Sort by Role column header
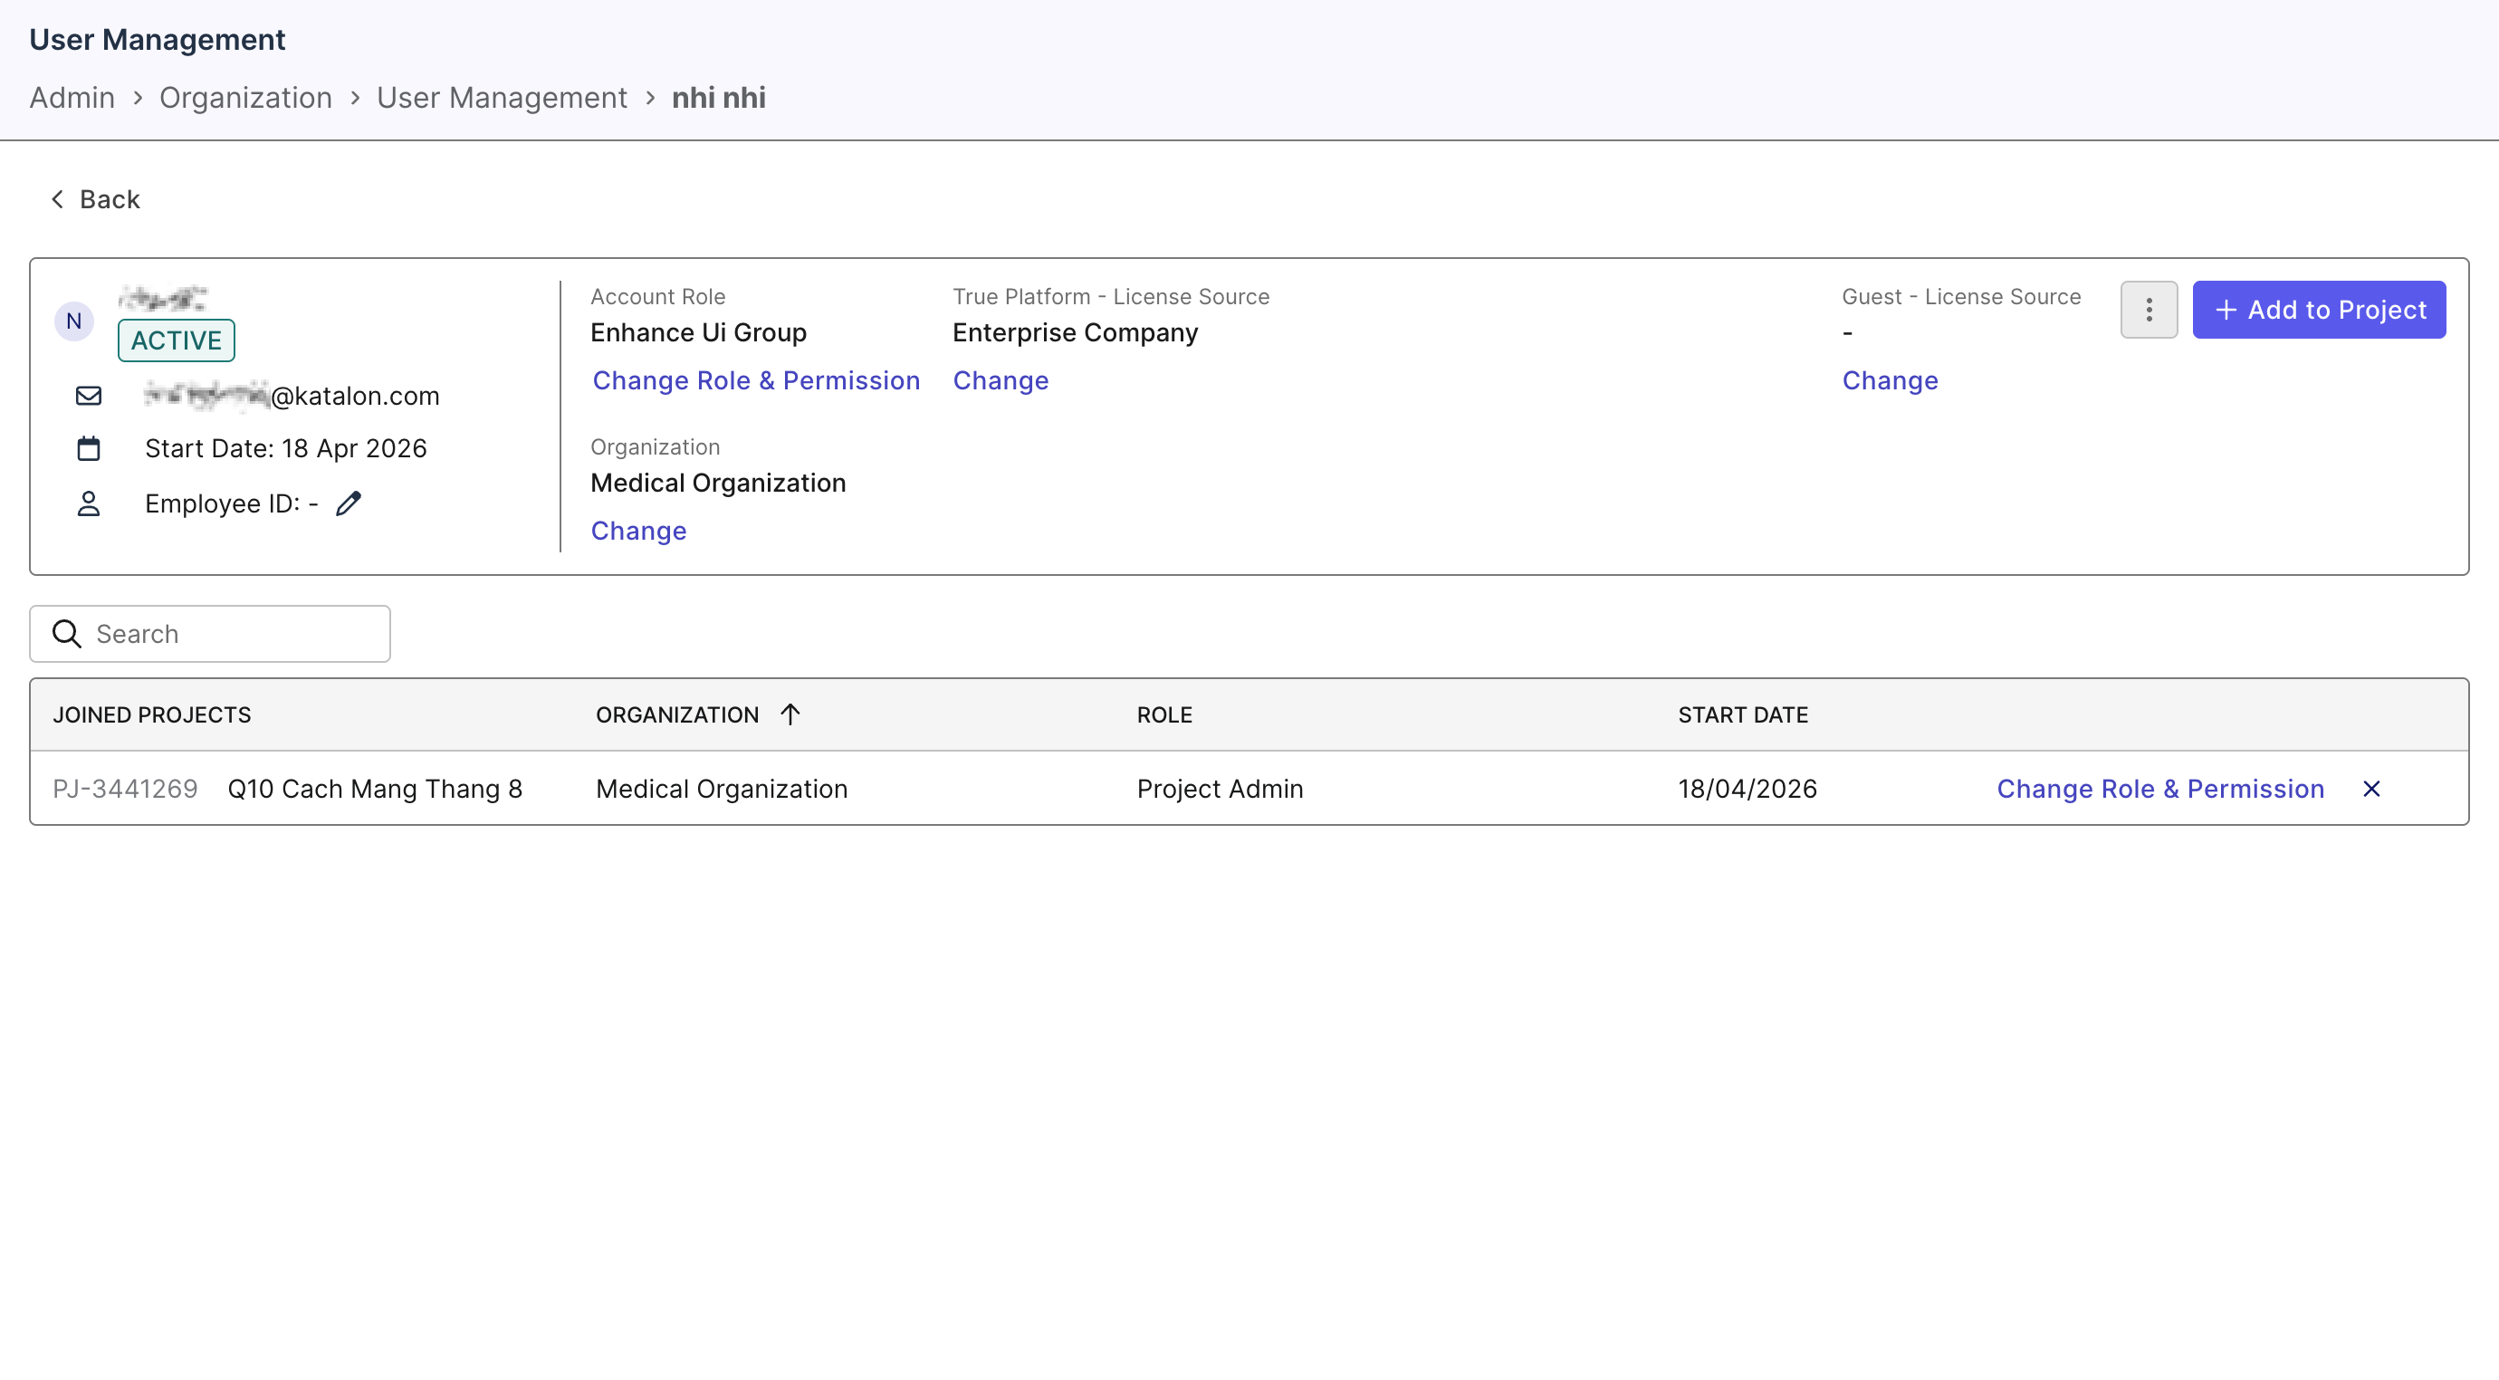The height and width of the screenshot is (1380, 2499). tap(1164, 714)
